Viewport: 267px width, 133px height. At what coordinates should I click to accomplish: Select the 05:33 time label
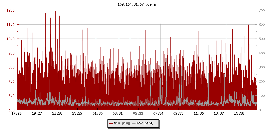[138, 114]
